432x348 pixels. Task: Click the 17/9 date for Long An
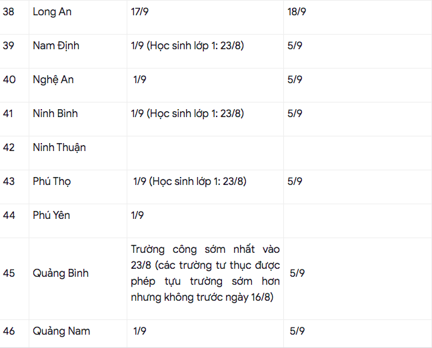[x=141, y=12]
